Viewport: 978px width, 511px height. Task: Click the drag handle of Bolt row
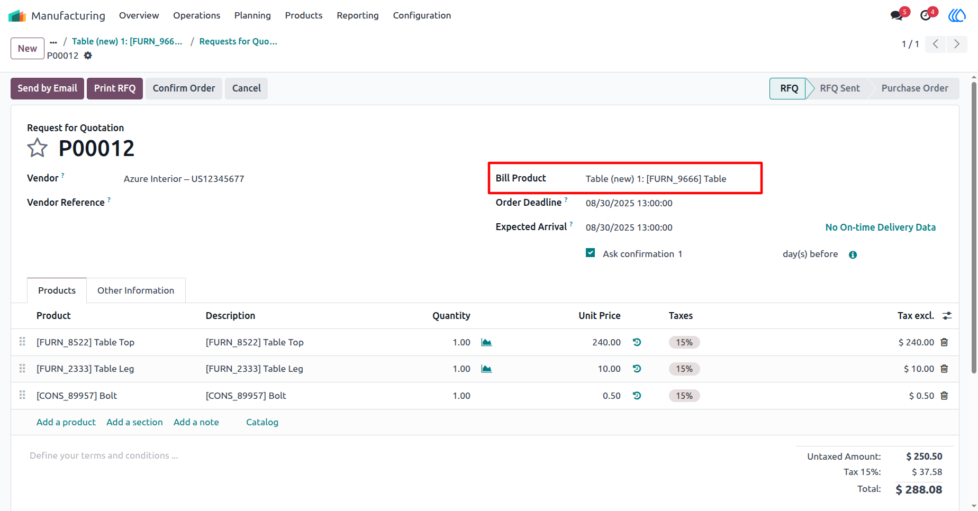pos(22,395)
